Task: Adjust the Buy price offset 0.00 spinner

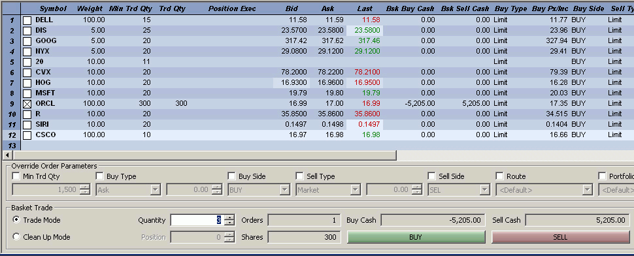Action: (x=217, y=190)
